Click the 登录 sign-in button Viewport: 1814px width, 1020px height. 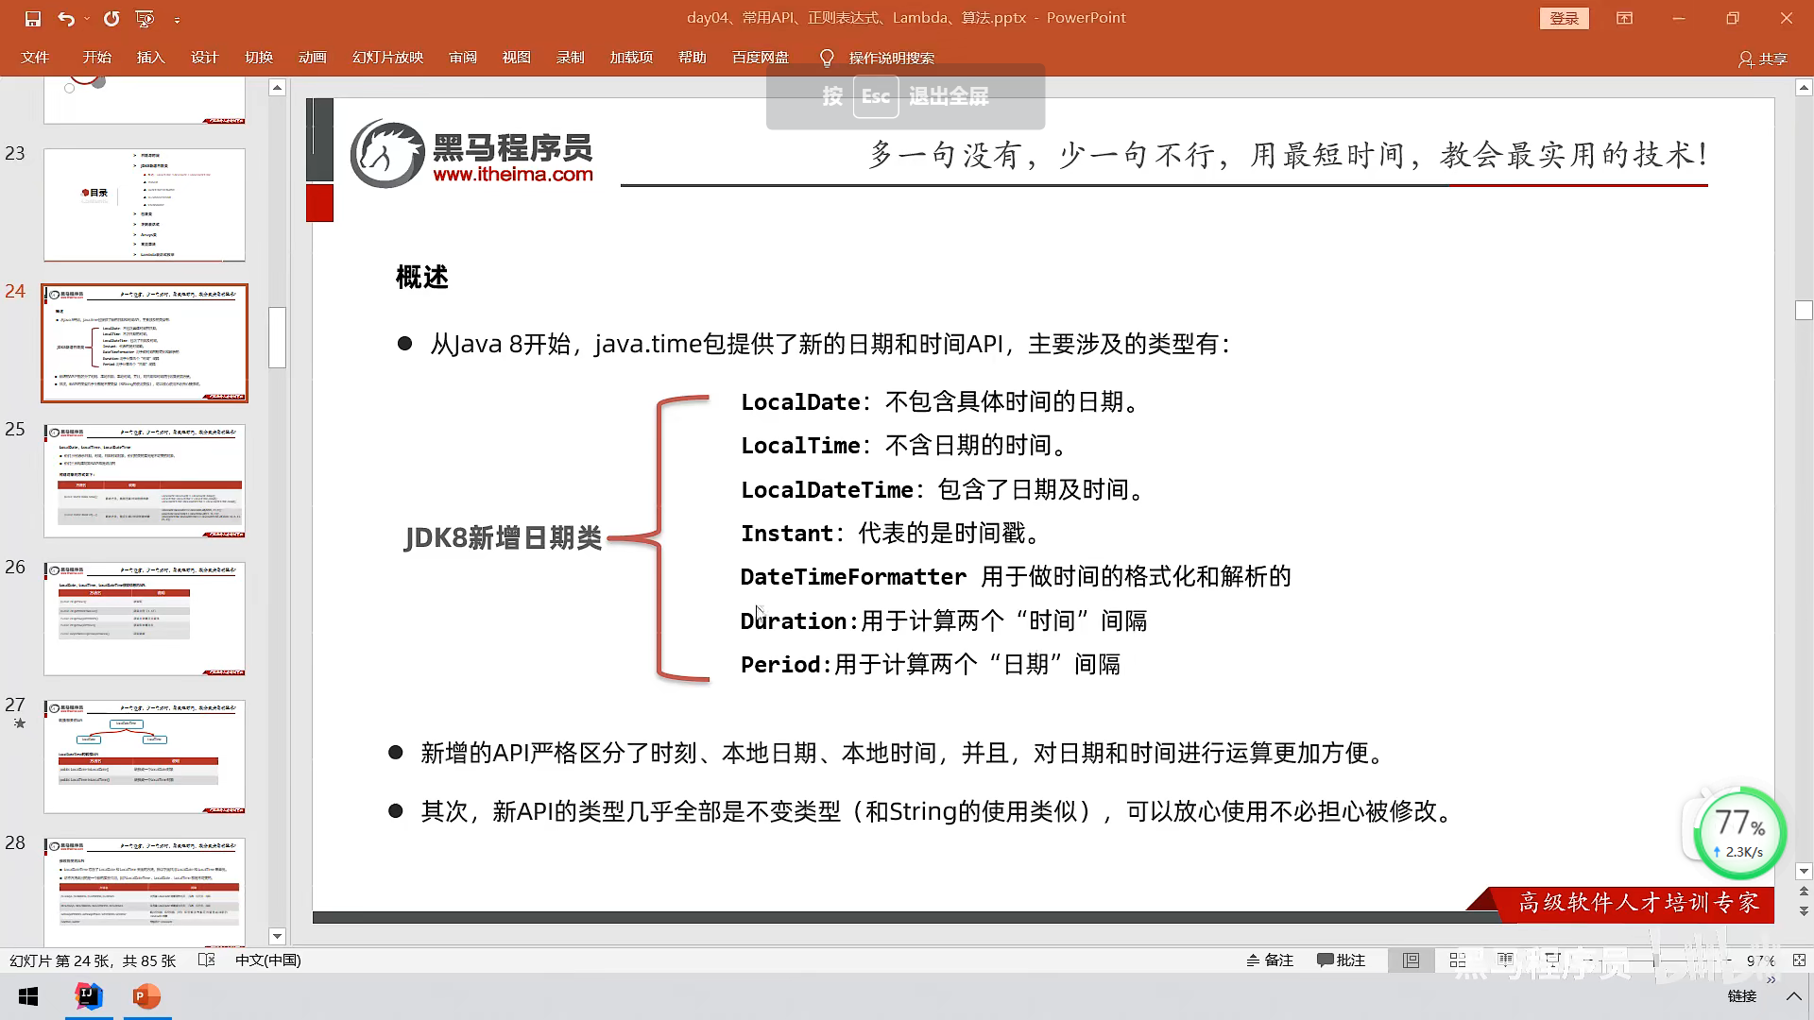[x=1564, y=18]
